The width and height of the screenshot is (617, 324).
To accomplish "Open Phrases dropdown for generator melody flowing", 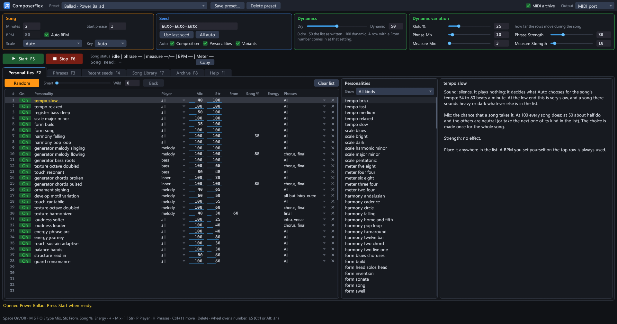I will 305,154.
